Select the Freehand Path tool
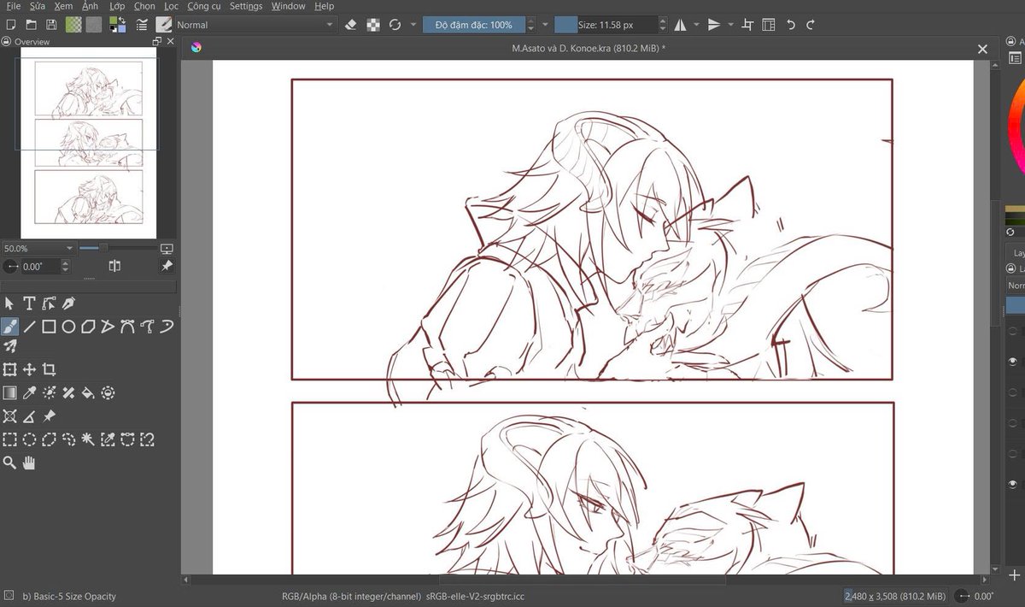Viewport: 1025px width, 607px height. (x=147, y=326)
